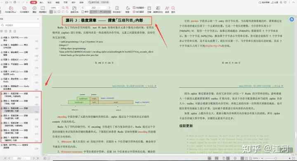Toggle 连续阅读 continuous reading mode
The width and height of the screenshot is (297, 161).
[105, 12]
